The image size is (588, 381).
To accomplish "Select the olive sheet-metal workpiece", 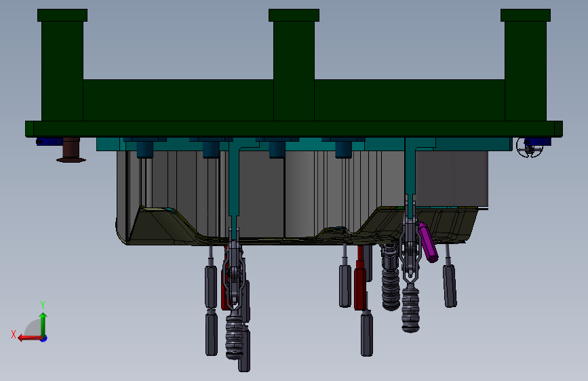I will click(298, 226).
